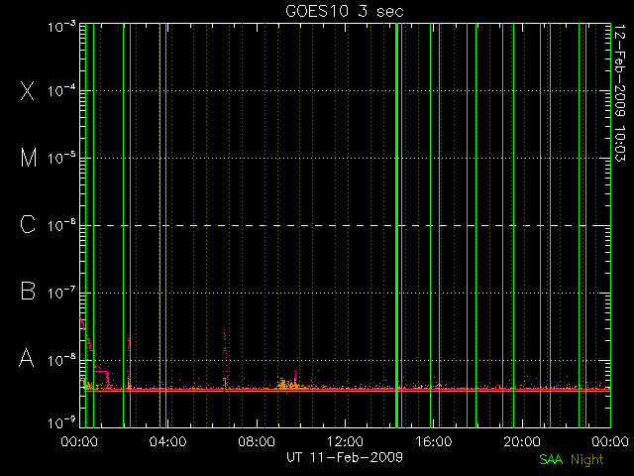Click the 20:00 time axis label
The image size is (634, 476).
(522, 441)
